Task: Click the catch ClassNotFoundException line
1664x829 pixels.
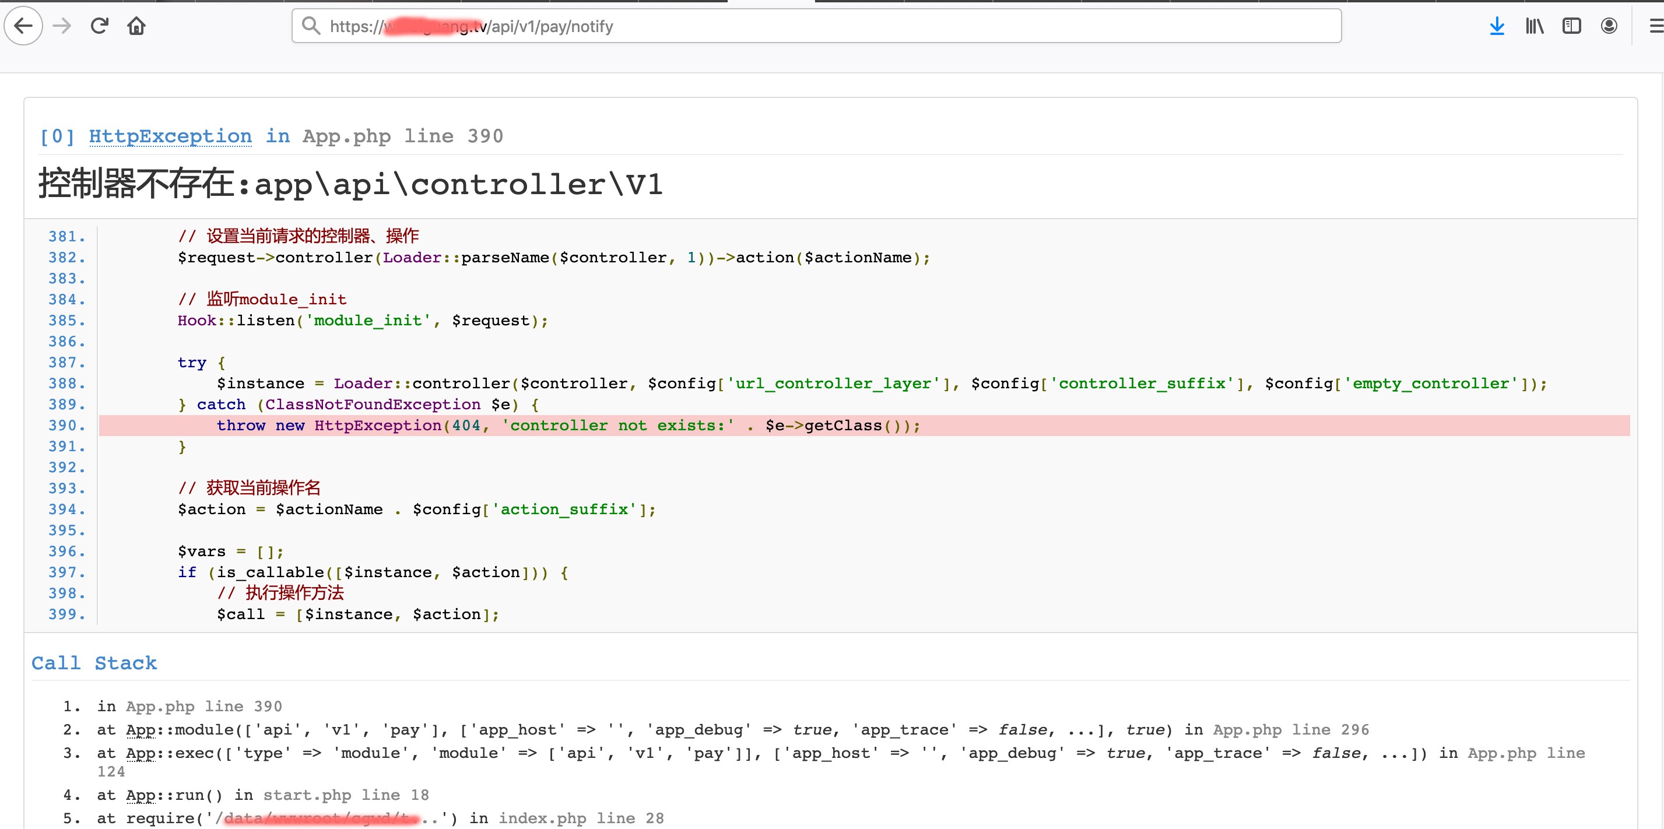Action: click(359, 405)
